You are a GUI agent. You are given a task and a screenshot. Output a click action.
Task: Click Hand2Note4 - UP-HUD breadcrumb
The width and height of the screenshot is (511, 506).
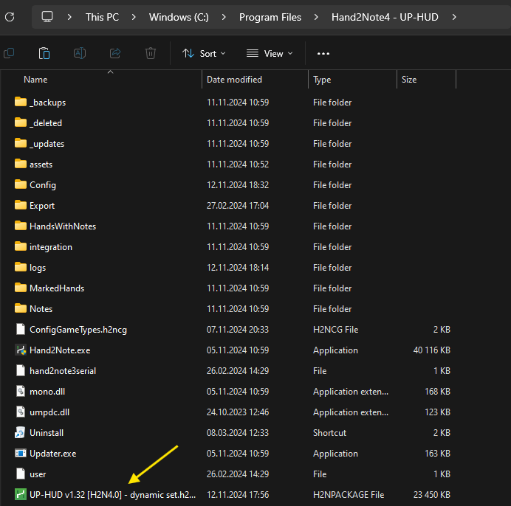(385, 17)
